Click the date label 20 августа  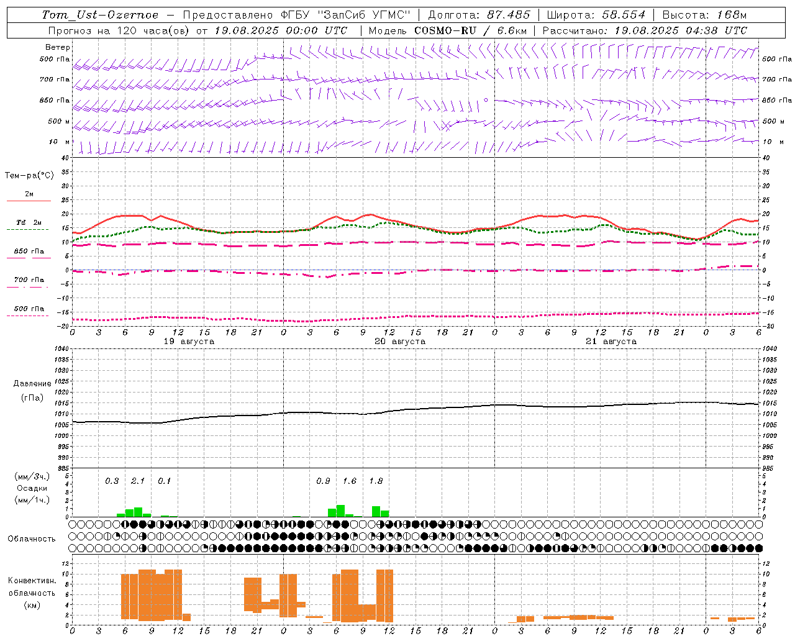pos(400,341)
